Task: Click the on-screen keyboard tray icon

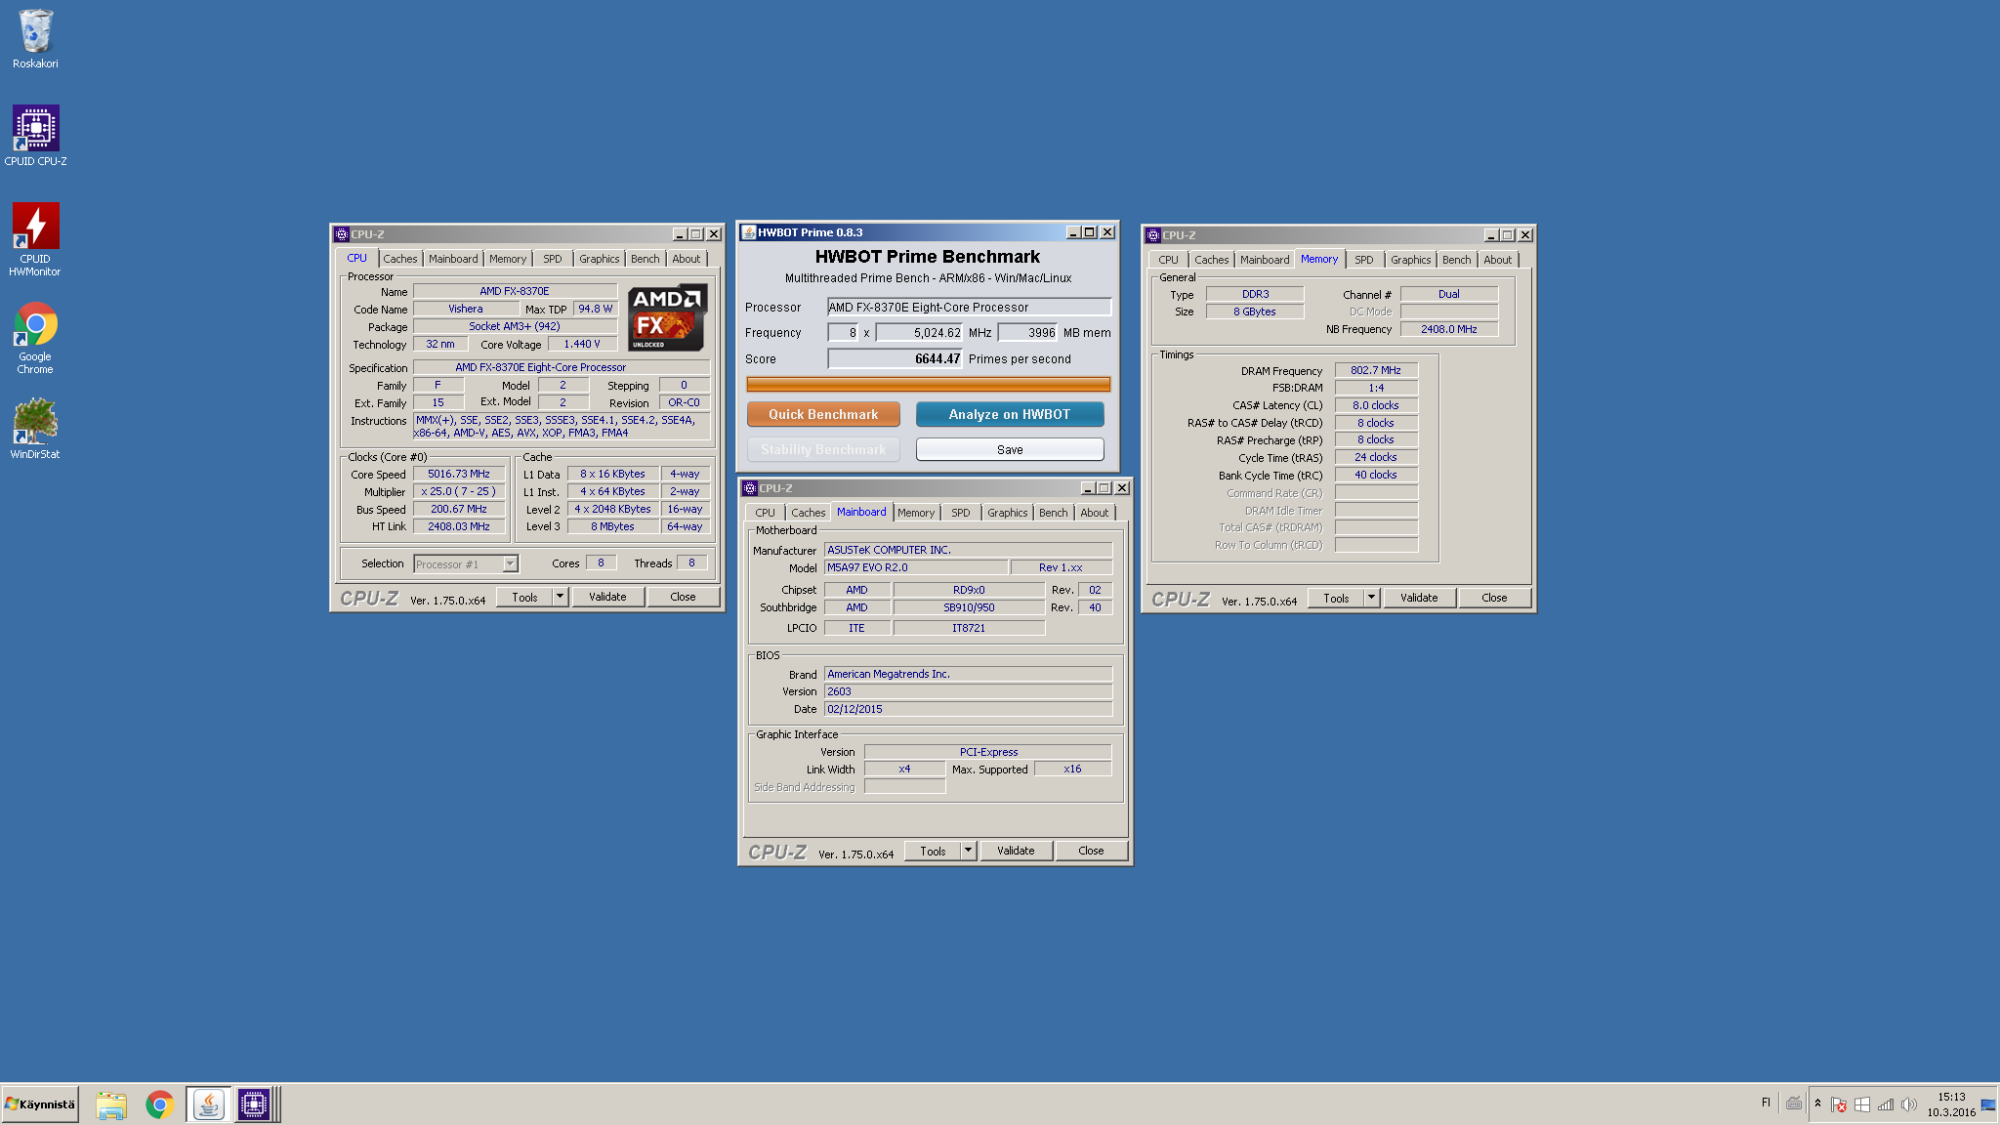Action: pyautogui.click(x=1794, y=1104)
